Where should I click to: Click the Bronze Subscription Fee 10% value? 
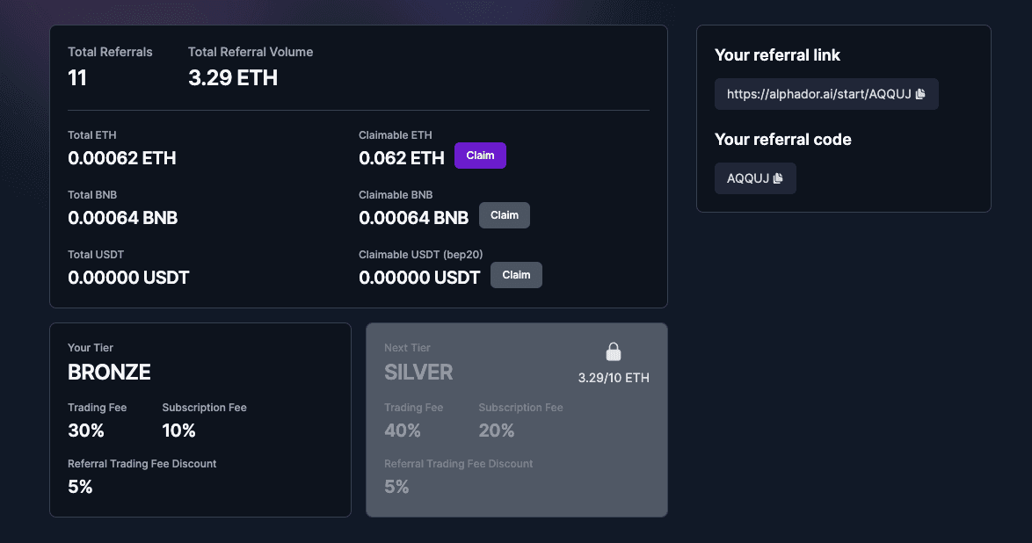coord(178,431)
